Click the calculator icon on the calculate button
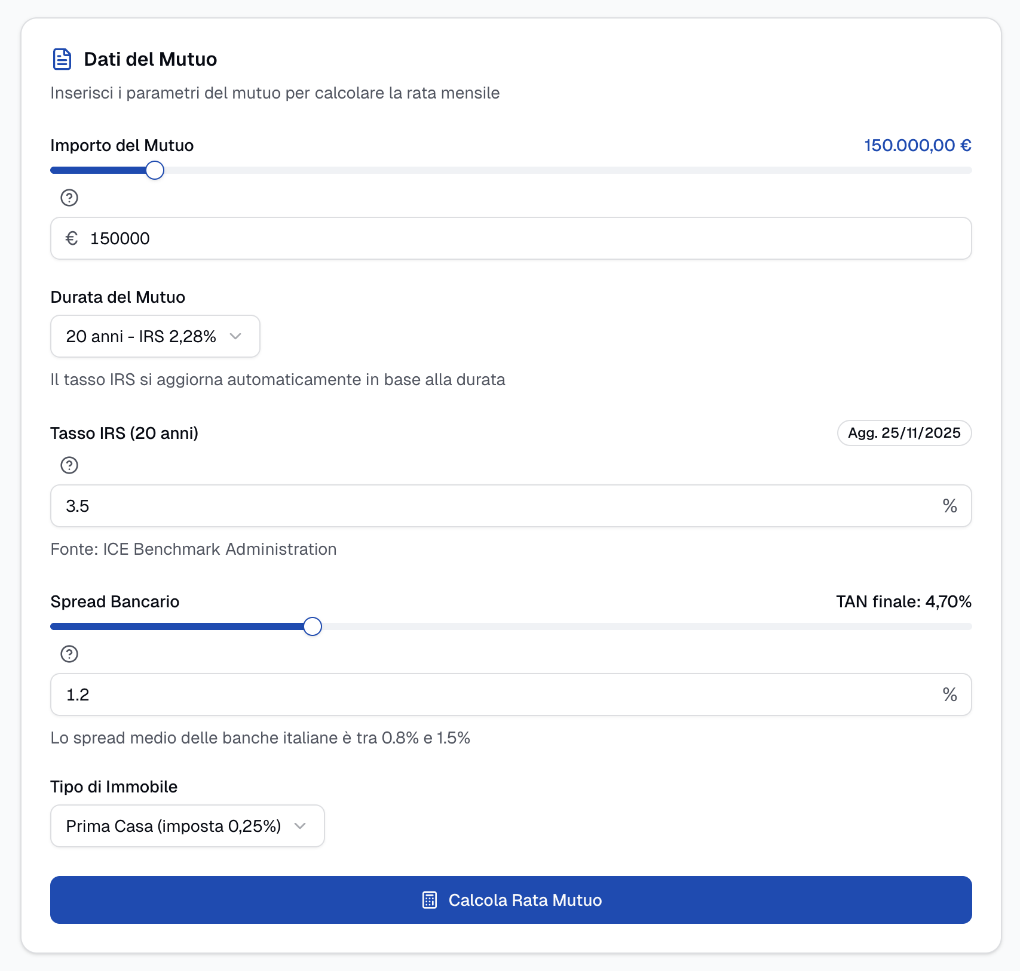This screenshot has width=1020, height=971. click(x=430, y=900)
